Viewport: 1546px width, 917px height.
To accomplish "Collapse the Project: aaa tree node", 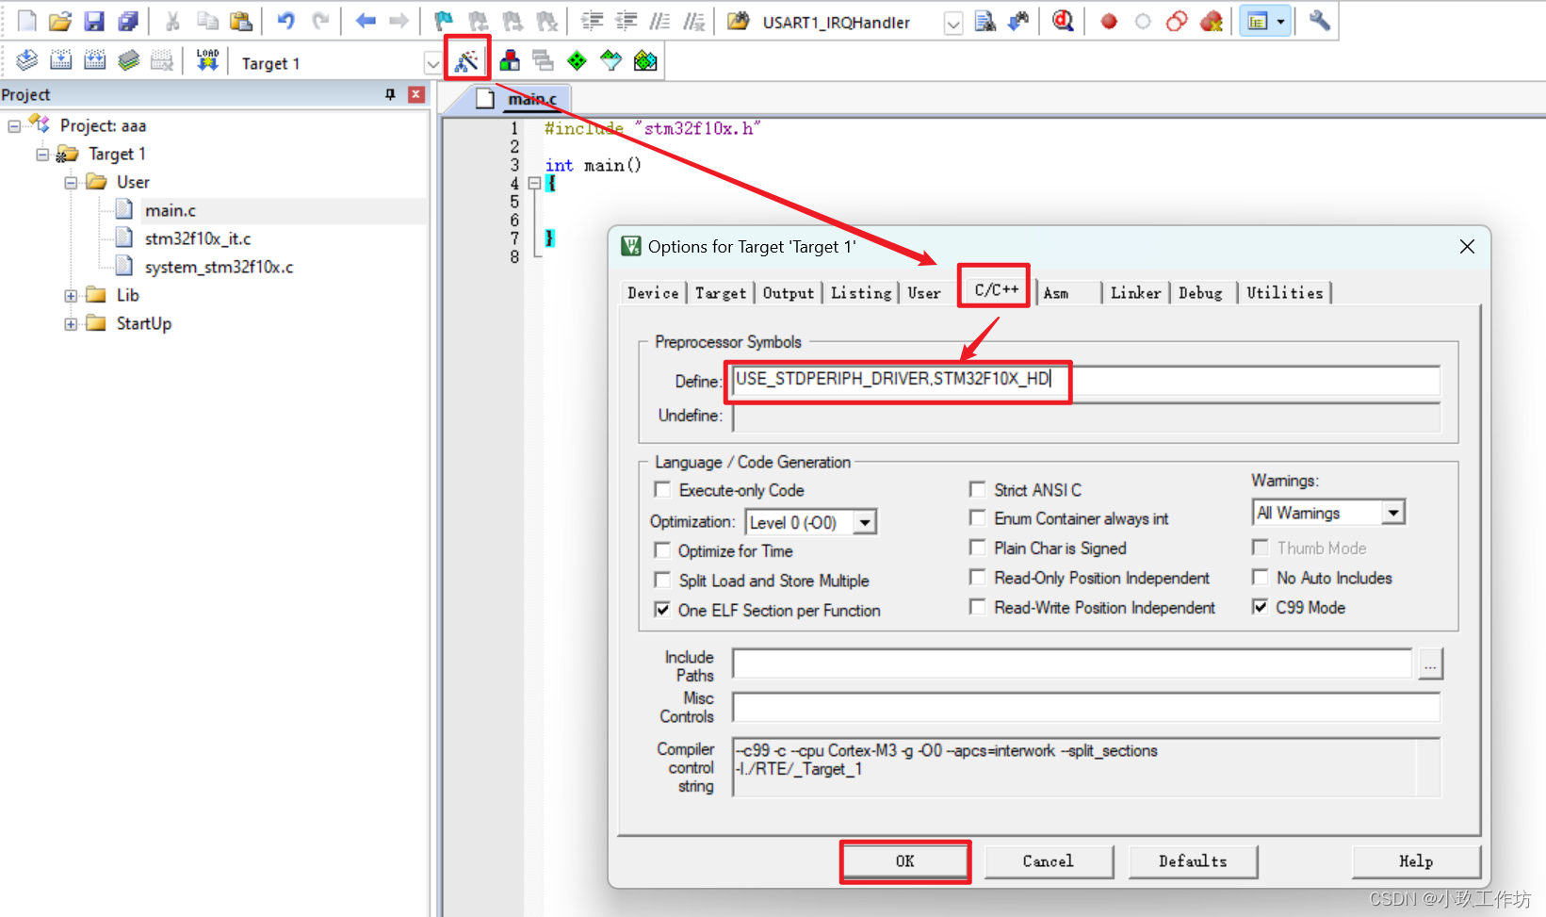I will click(14, 125).
